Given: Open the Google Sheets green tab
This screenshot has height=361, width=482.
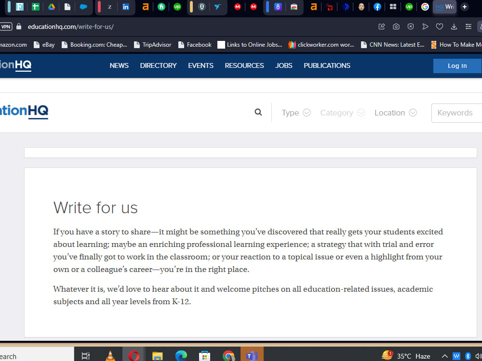Looking at the screenshot, I should 36,7.
